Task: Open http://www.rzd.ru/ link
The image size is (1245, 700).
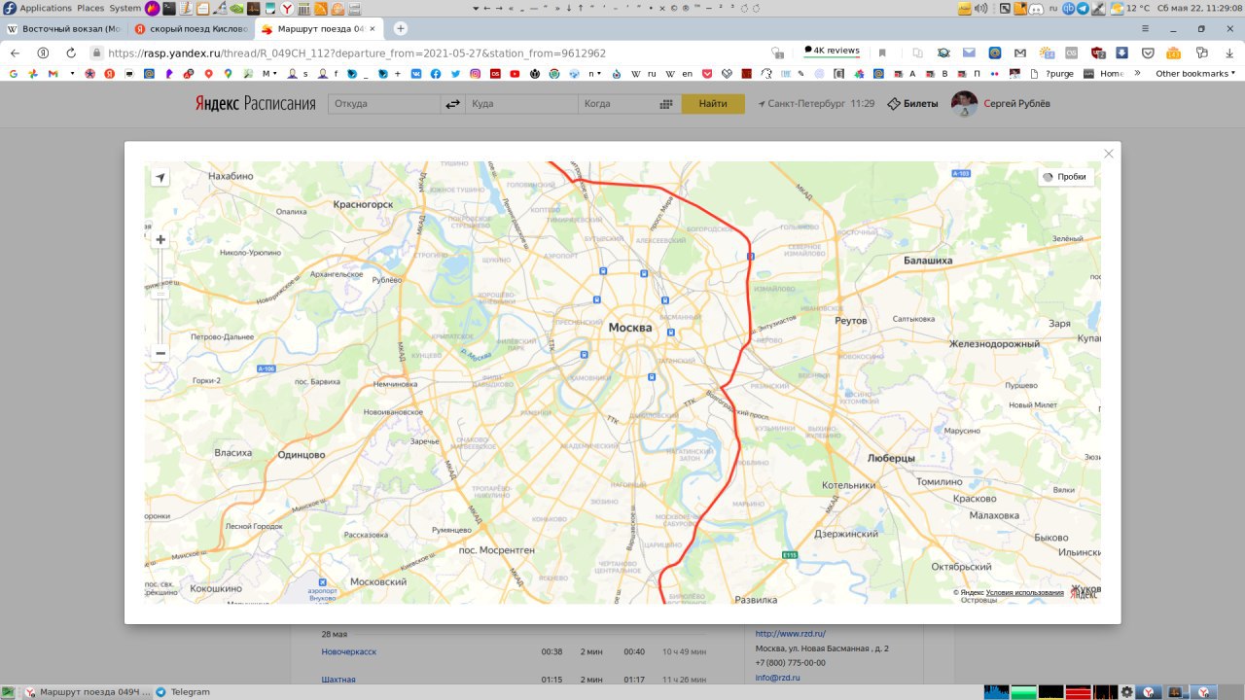Action: click(790, 634)
